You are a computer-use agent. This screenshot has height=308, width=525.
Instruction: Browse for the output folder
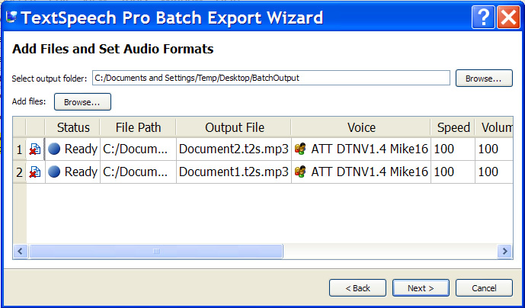484,78
